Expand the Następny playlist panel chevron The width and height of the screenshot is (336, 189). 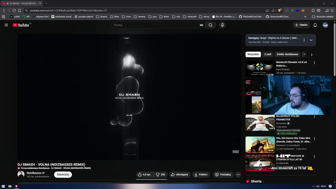click(311, 40)
